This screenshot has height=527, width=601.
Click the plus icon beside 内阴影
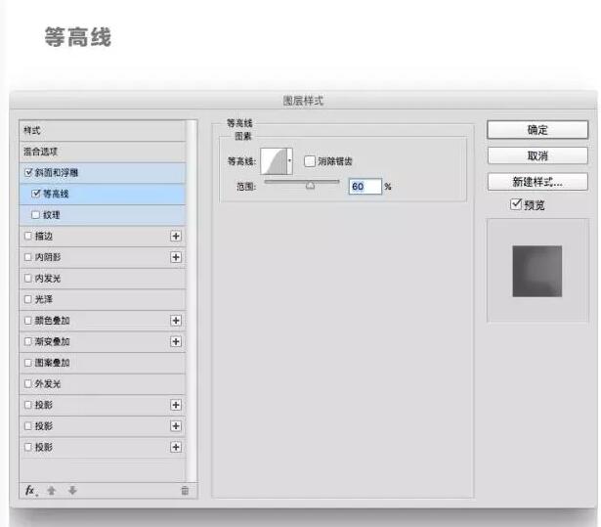(x=176, y=257)
